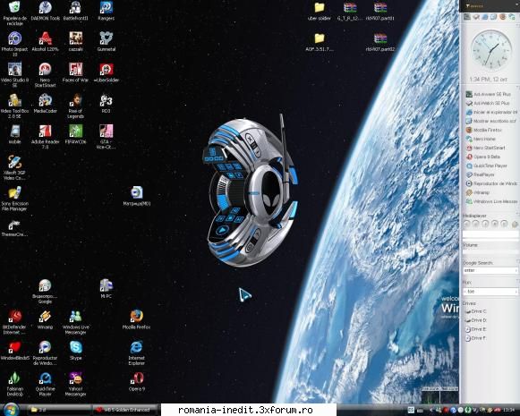The width and height of the screenshot is (520, 416).
Task: Adjust the Volume slider in the sidebar
Action: point(490,251)
